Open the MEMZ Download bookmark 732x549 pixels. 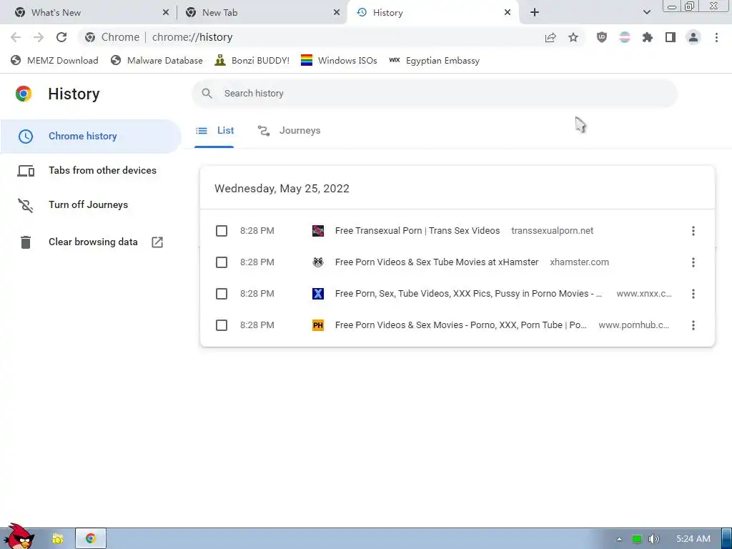click(54, 61)
